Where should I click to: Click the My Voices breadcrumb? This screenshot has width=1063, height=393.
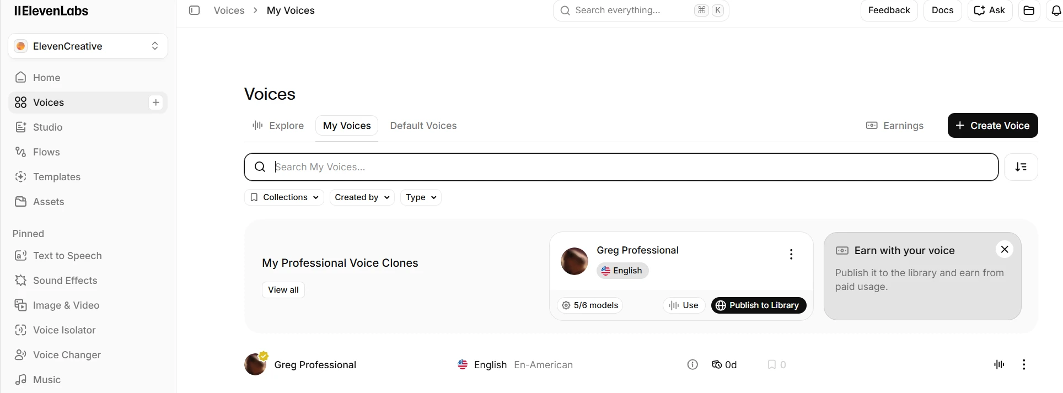[x=291, y=10]
